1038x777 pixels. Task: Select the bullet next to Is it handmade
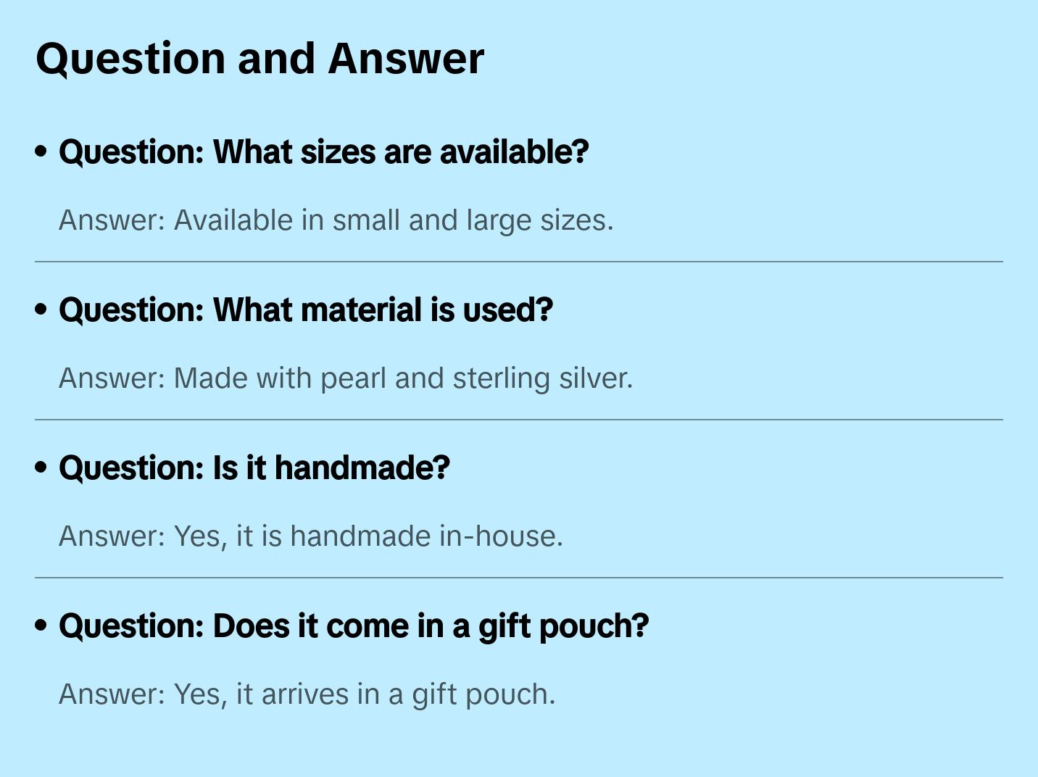pos(41,468)
